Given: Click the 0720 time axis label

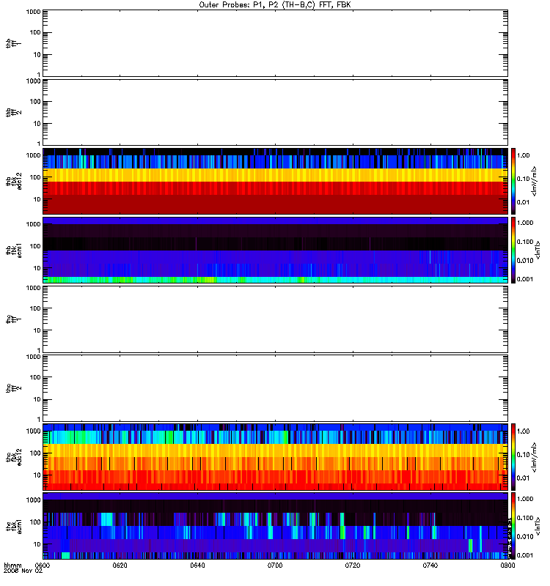Looking at the screenshot, I should pyautogui.click(x=353, y=565).
